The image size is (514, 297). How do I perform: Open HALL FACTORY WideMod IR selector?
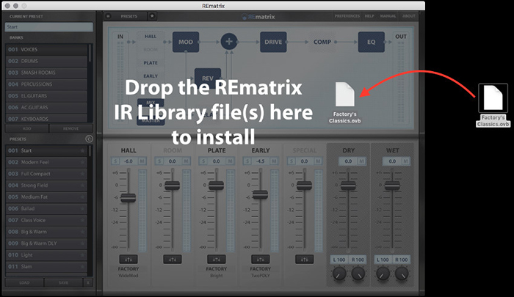[128, 272]
